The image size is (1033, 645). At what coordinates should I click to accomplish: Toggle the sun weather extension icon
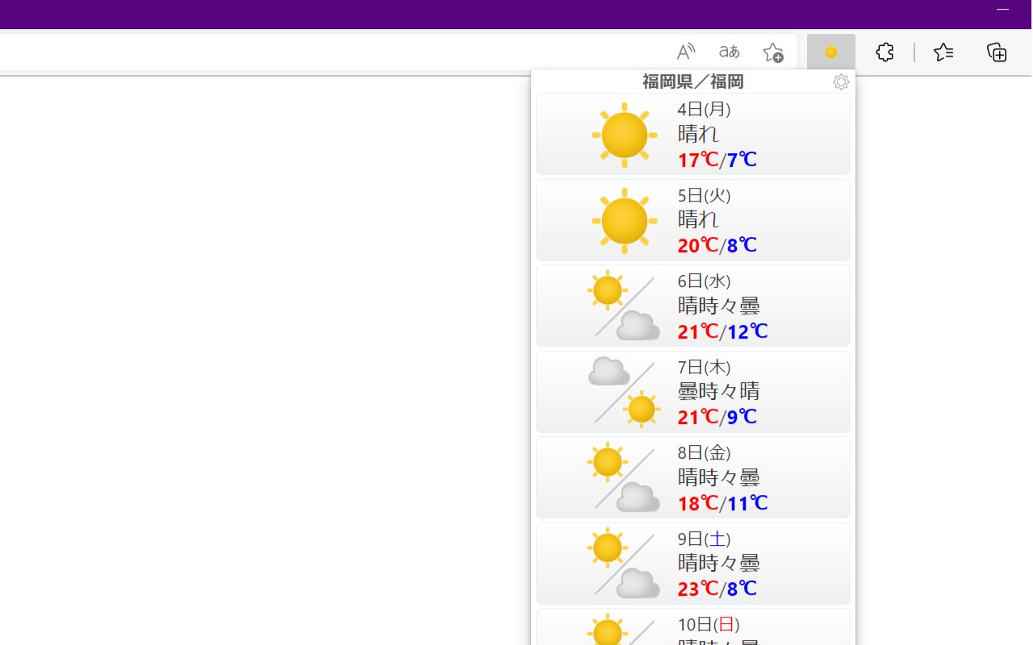[830, 52]
